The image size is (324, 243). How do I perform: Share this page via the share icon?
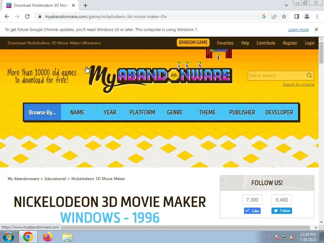pyautogui.click(x=274, y=16)
